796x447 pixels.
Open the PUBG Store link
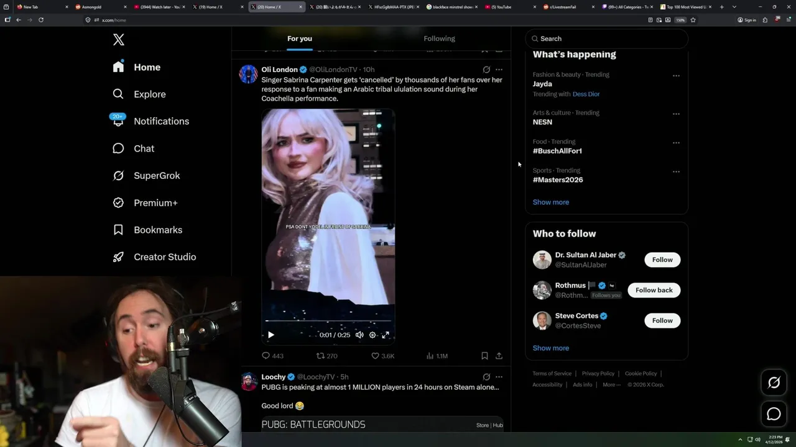click(x=482, y=425)
